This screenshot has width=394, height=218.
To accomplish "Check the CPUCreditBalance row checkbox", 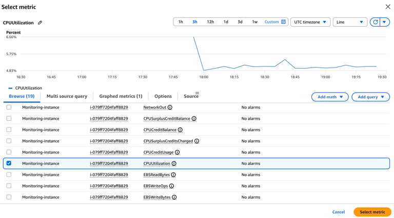I will click(9, 129).
